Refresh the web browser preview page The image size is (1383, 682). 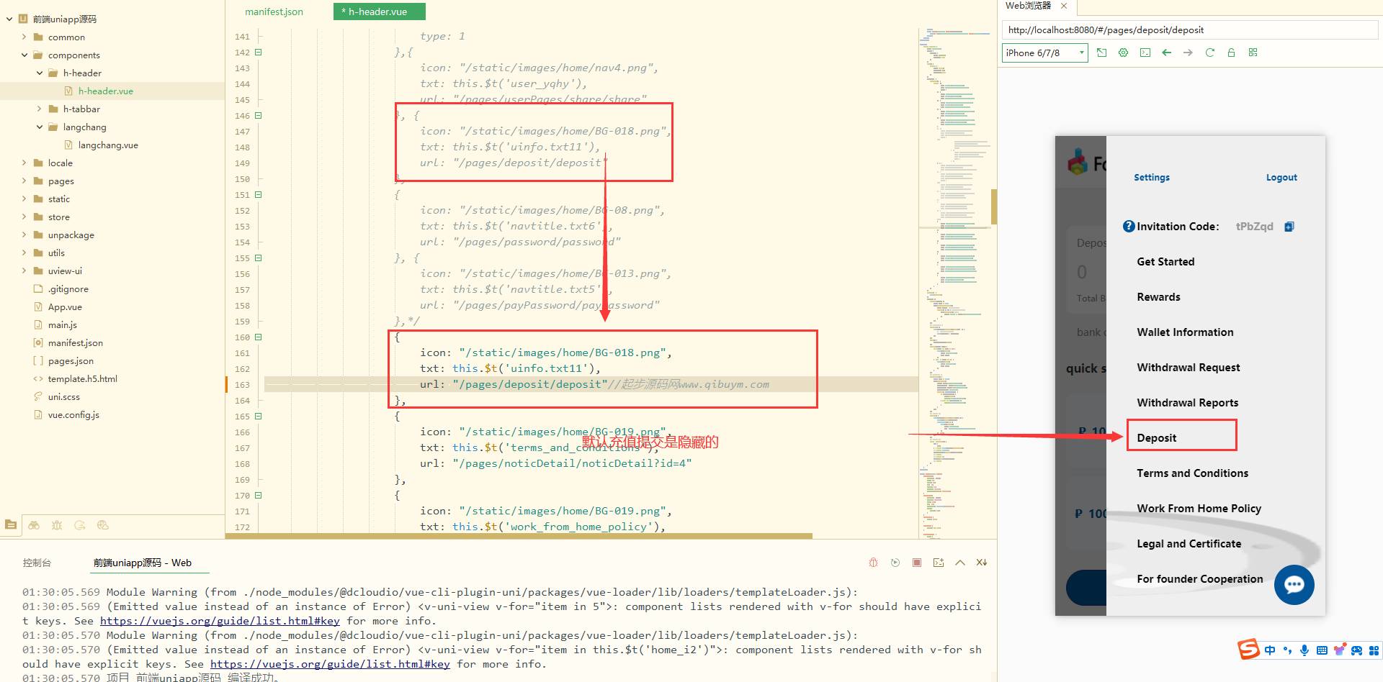click(1209, 53)
